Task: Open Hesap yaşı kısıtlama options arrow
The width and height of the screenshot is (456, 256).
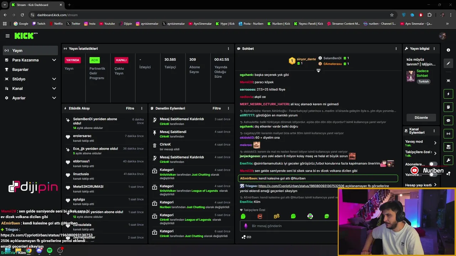Action: click(435, 185)
